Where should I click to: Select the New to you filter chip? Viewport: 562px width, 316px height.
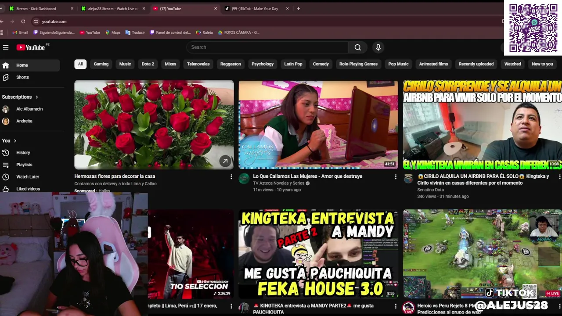542,64
